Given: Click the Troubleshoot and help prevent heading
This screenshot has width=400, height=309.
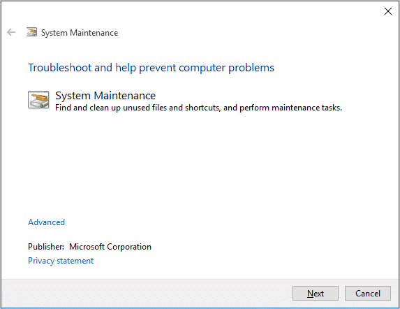Looking at the screenshot, I should [151, 68].
